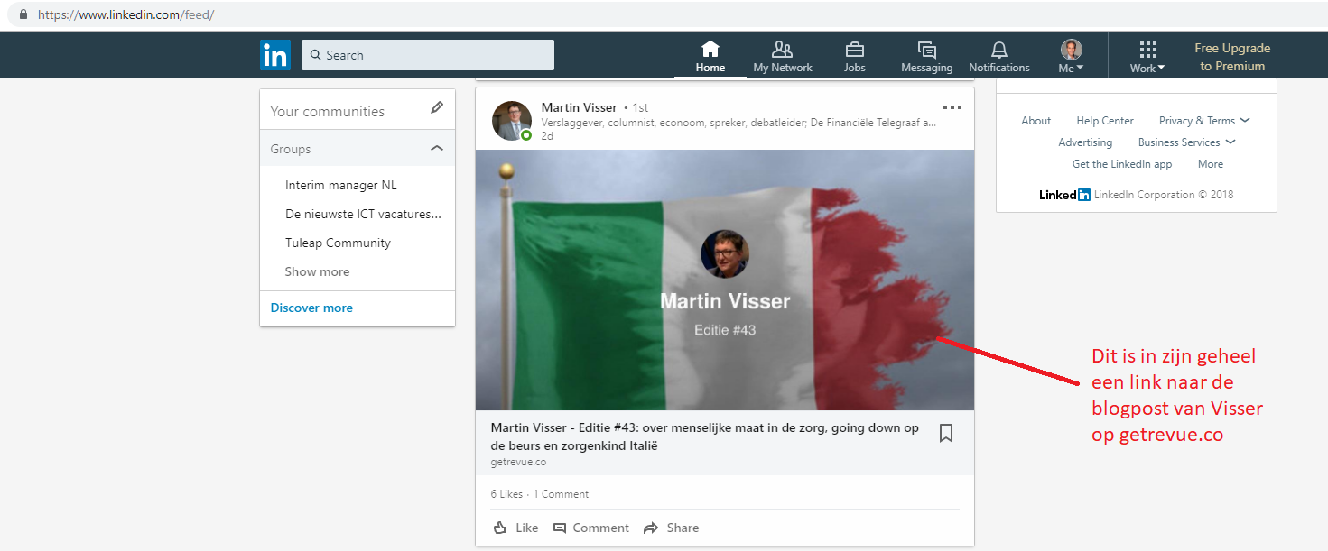This screenshot has width=1328, height=551.
Task: Open the About footer link
Action: point(1036,121)
